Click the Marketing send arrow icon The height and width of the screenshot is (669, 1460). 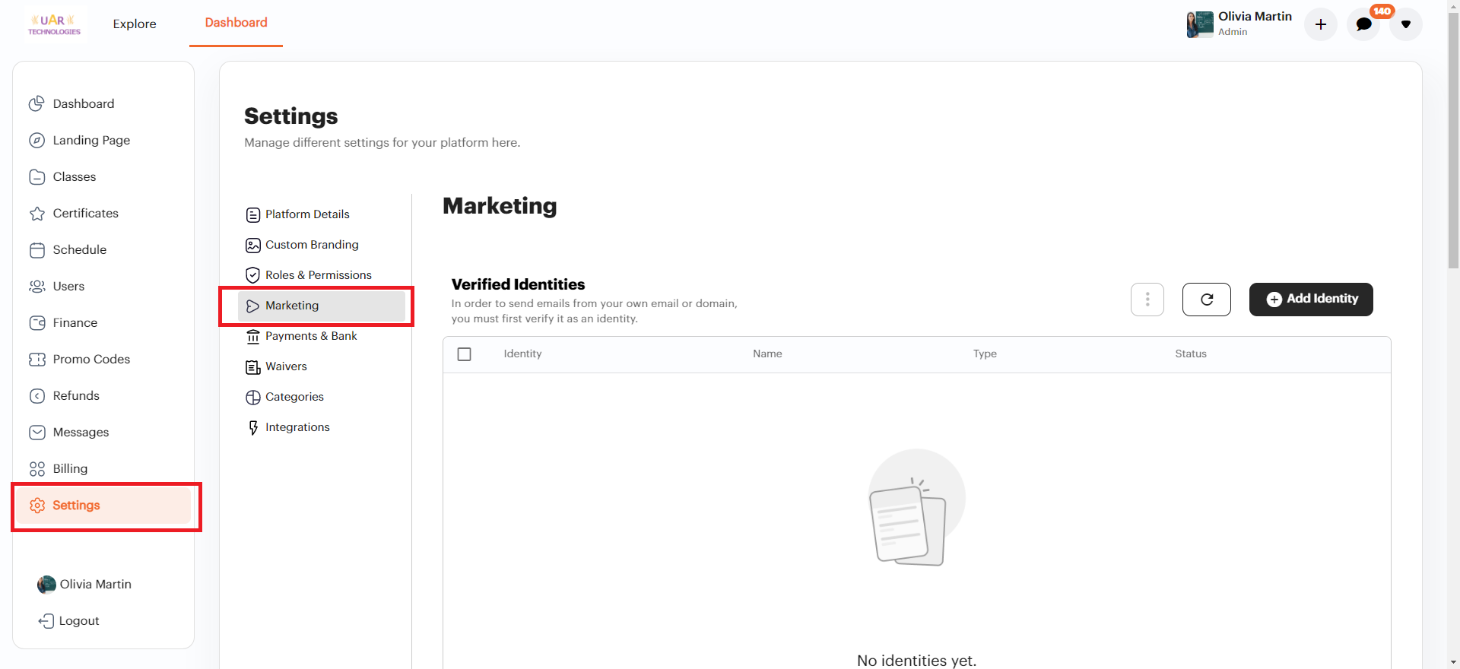pyautogui.click(x=253, y=306)
